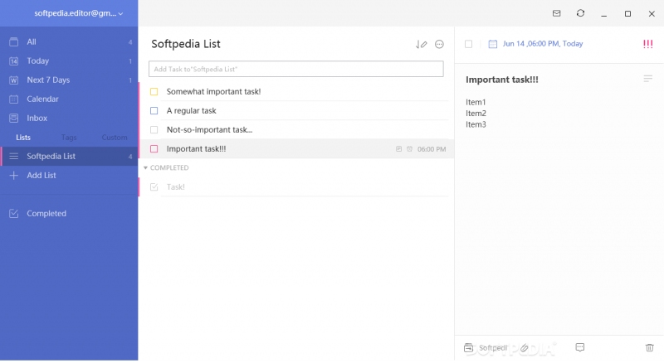Screen dimensions: 664x363
Task: Add an attachment with paperclip icon
Action: pyautogui.click(x=525, y=348)
